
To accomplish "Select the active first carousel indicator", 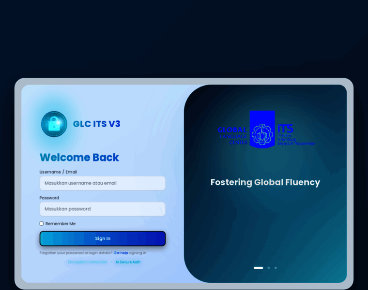I will pyautogui.click(x=259, y=268).
